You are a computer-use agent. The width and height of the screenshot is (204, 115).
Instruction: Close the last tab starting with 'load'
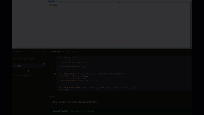pos(82,51)
